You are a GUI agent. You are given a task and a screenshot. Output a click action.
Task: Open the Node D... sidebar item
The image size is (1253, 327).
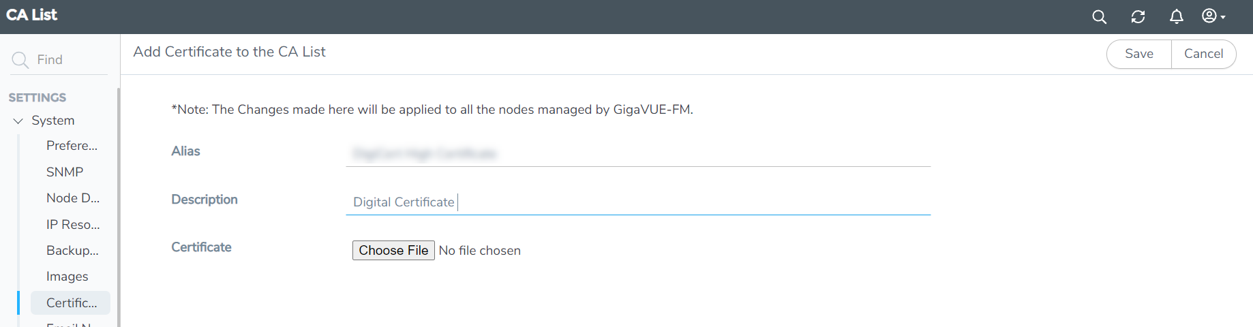72,198
